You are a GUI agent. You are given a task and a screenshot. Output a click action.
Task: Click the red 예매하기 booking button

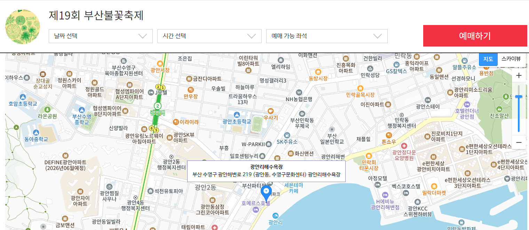pyautogui.click(x=475, y=36)
